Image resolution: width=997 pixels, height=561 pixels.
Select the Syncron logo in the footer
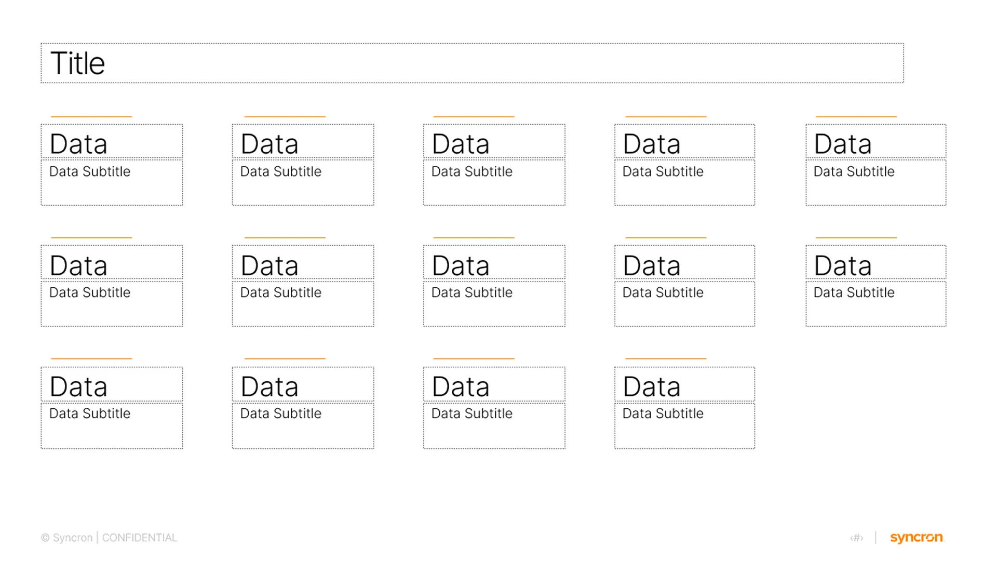916,538
